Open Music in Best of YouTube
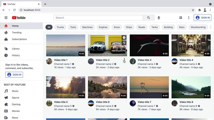 pos(21,91)
